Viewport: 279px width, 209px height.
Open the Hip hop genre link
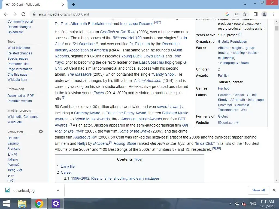(x=224, y=88)
